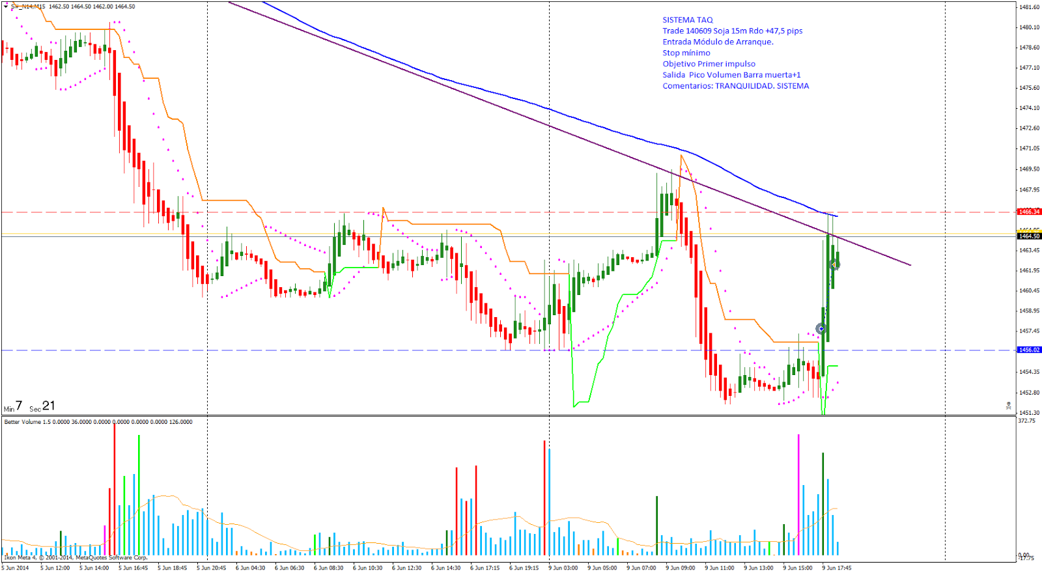The height and width of the screenshot is (573, 1042).
Task: Click the 'Stop mínimo' annotation text
Action: [686, 53]
